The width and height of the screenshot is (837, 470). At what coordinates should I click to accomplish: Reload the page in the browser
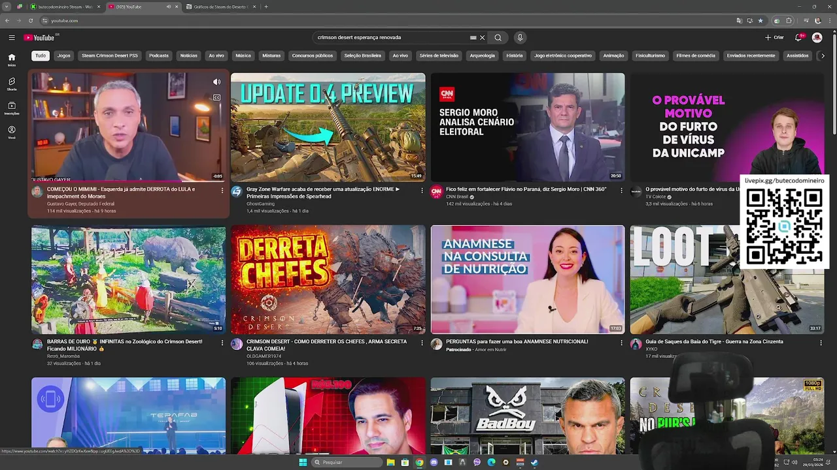click(x=30, y=20)
